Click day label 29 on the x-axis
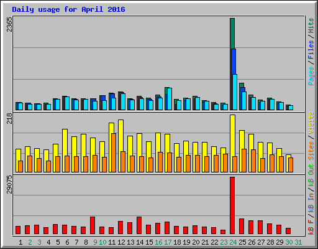The image size is (318, 249). coord(279,242)
